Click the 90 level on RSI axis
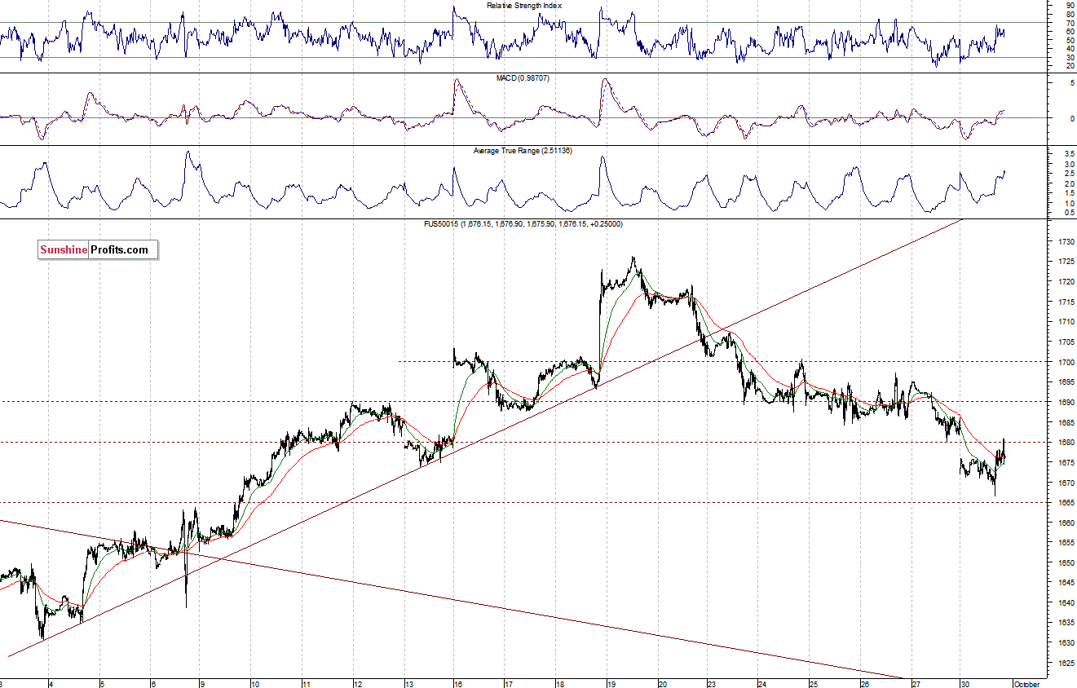This screenshot has height=688, width=1077. 1070,5
